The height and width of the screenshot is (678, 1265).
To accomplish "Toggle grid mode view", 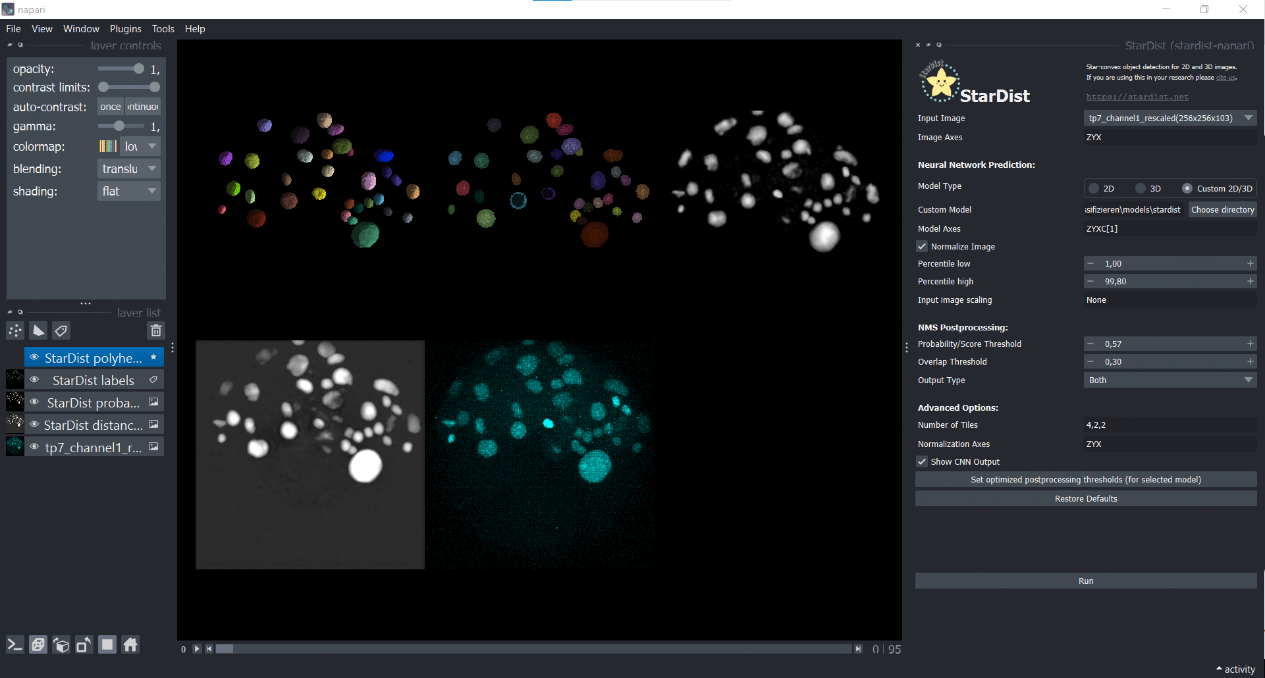I will click(107, 645).
